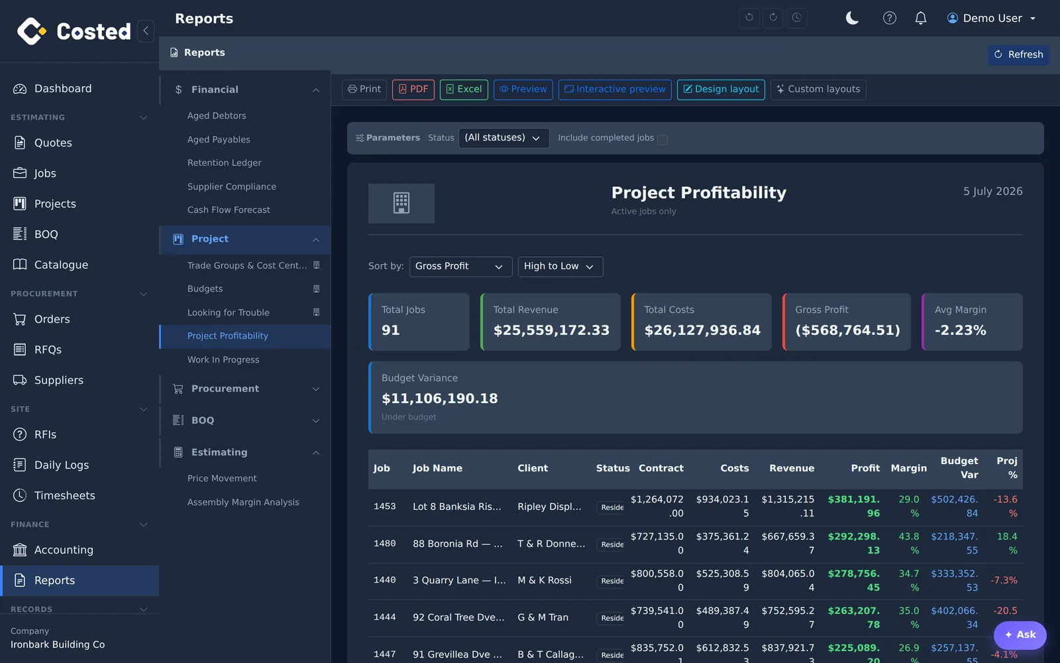Screen dimensions: 1060x663
Task: Click the redo arrow icon in header
Action: pyautogui.click(x=773, y=18)
